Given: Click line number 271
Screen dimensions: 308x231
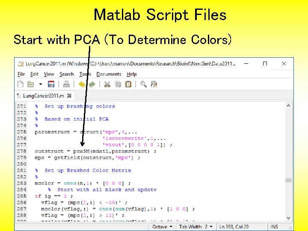Looking at the screenshot, I should pyautogui.click(x=22, y=106).
